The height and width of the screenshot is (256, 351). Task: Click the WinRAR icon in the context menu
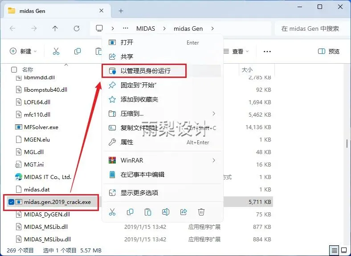click(x=112, y=160)
